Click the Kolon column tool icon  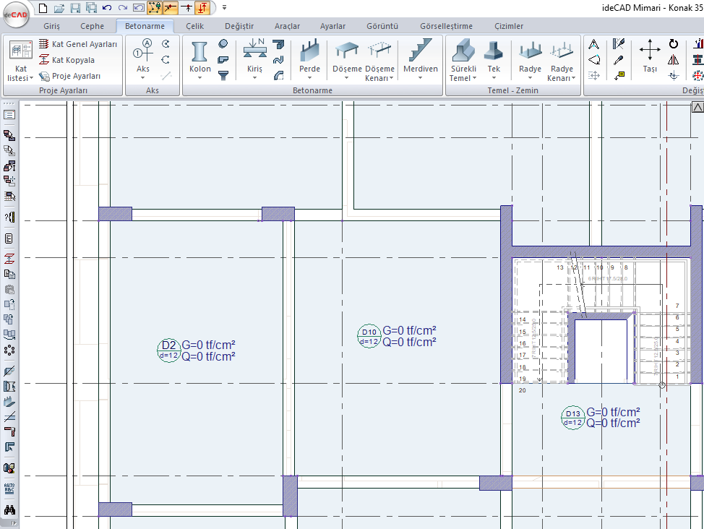coord(200,51)
